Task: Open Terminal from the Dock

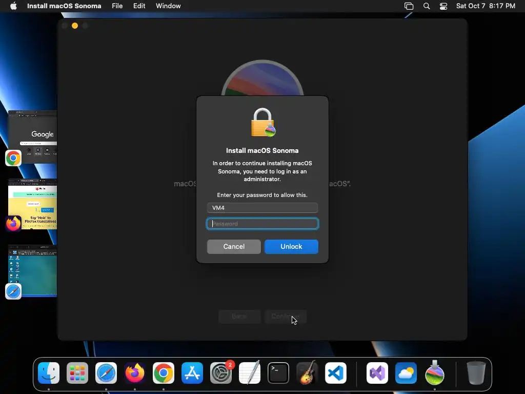Action: tap(278, 373)
